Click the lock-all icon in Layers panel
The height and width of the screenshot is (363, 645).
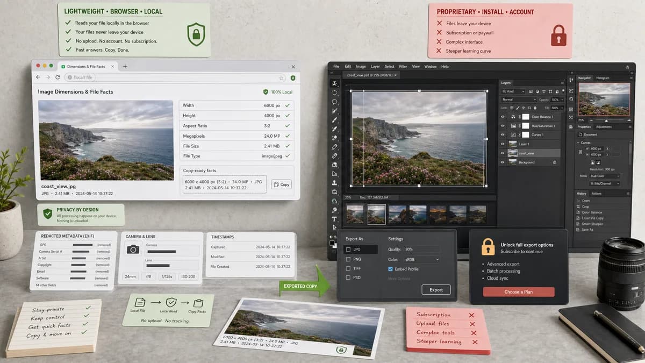tap(535, 108)
